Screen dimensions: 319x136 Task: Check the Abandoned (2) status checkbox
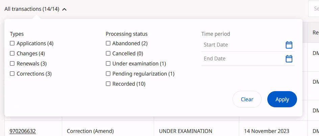108,43
